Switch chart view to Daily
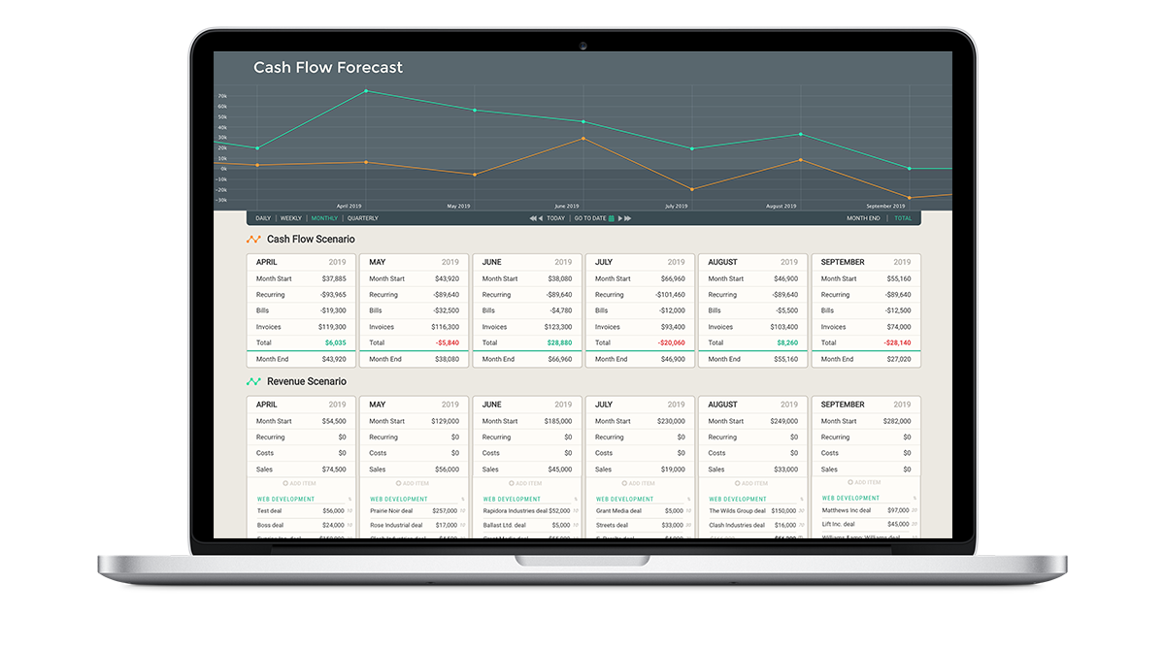The height and width of the screenshot is (649, 1165). coord(263,218)
